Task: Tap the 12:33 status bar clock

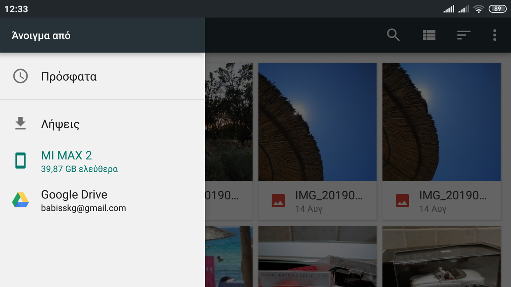Action: coord(16,9)
